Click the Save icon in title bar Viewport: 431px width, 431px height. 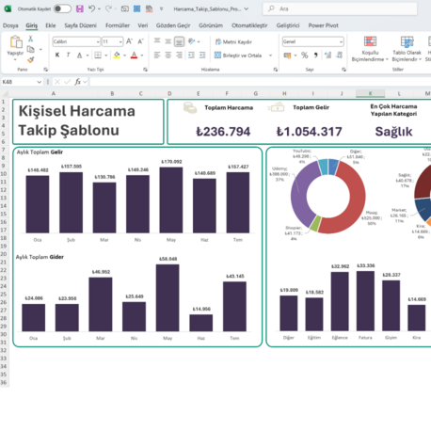80,8
